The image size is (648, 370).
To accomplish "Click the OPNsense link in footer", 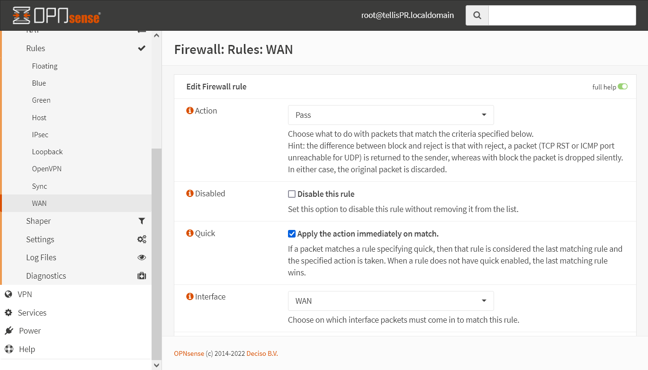I will [189, 353].
